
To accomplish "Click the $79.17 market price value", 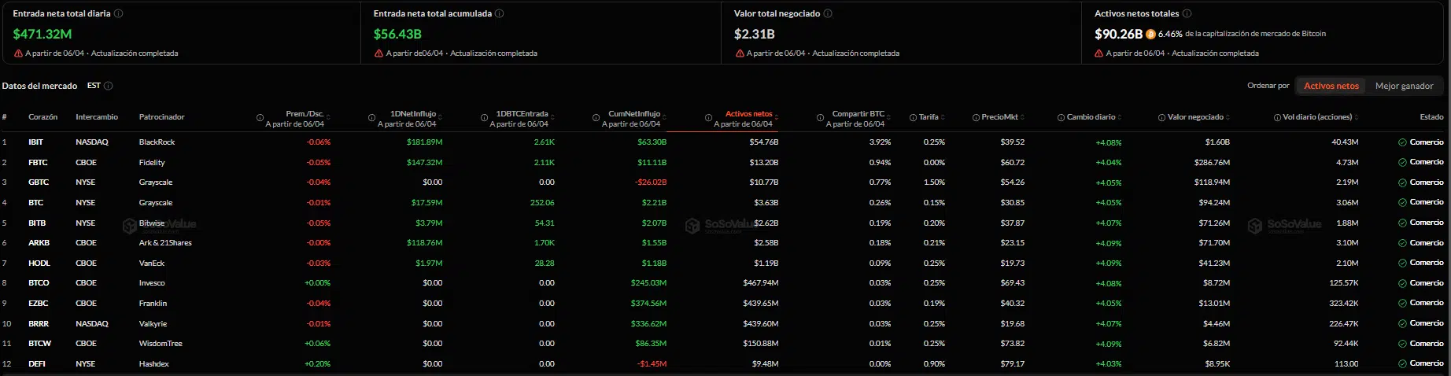I will click(1013, 364).
